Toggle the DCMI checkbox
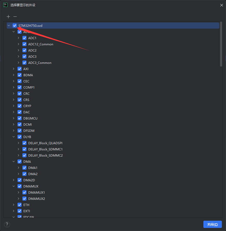This screenshot has height=231, width=226. coord(20,125)
